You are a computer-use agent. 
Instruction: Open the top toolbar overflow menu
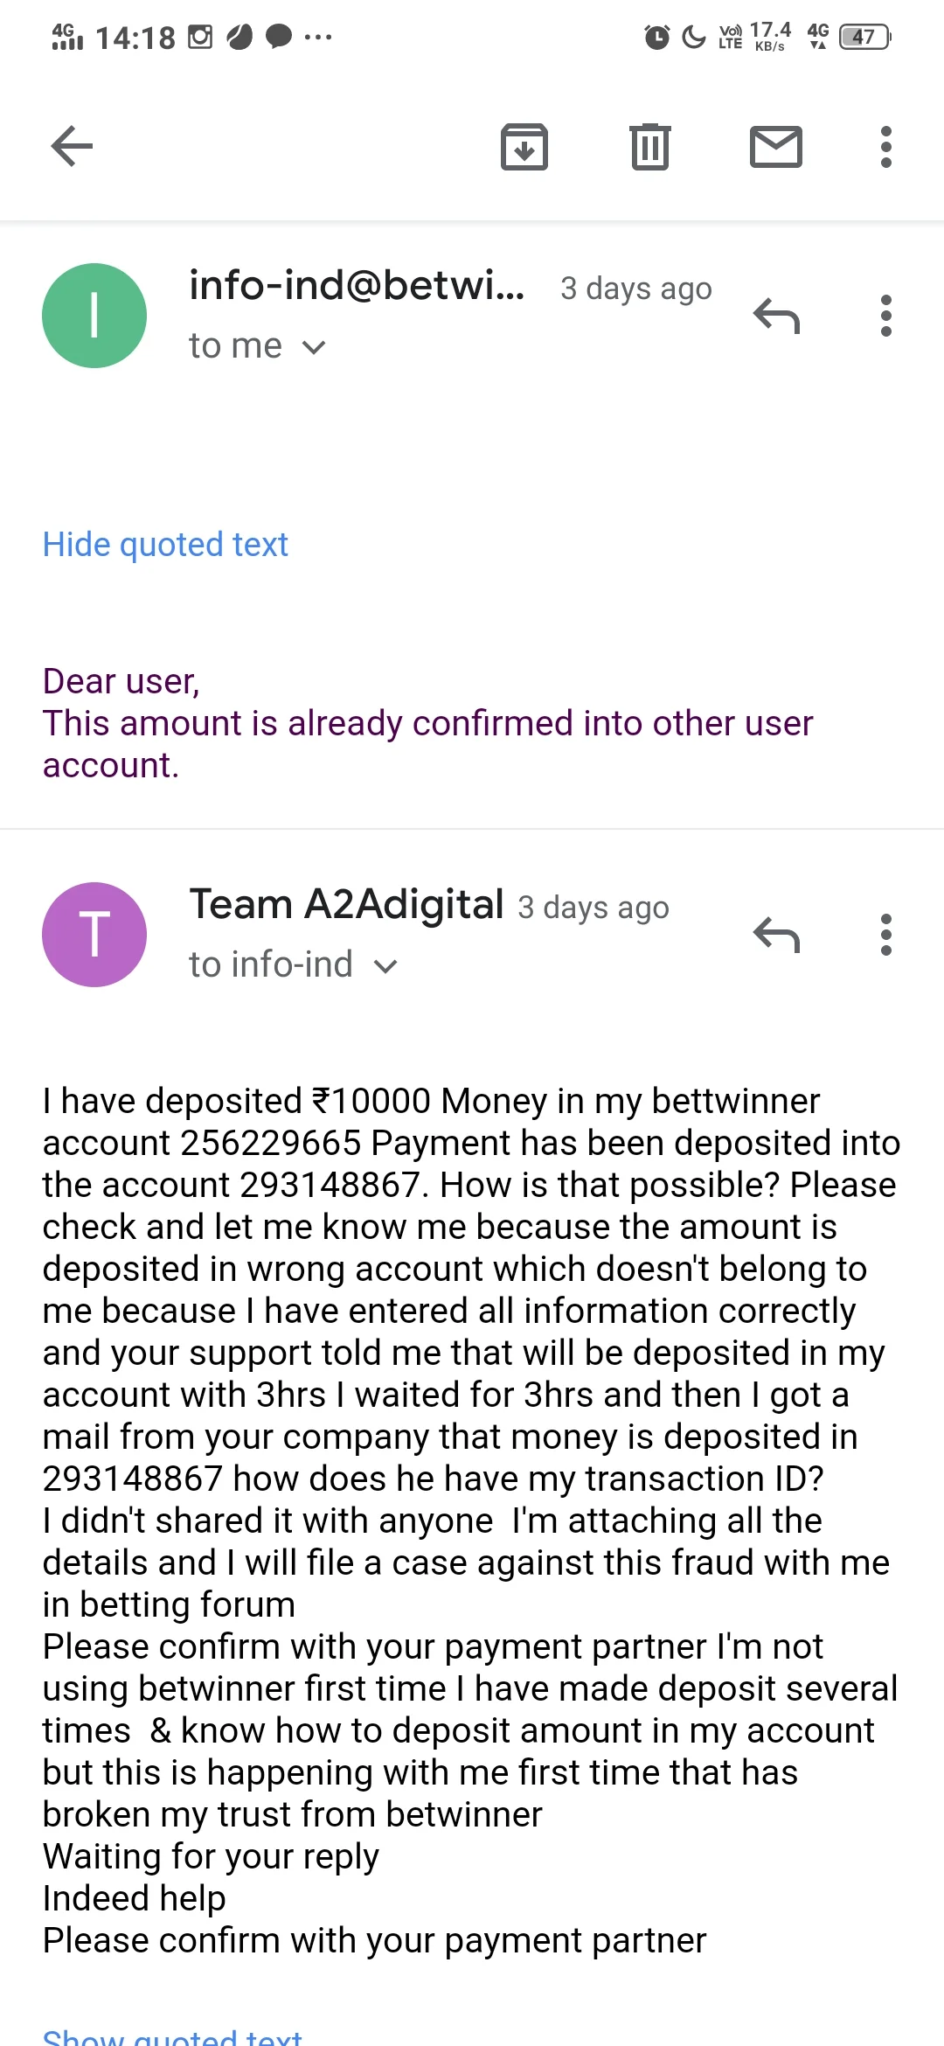[886, 146]
